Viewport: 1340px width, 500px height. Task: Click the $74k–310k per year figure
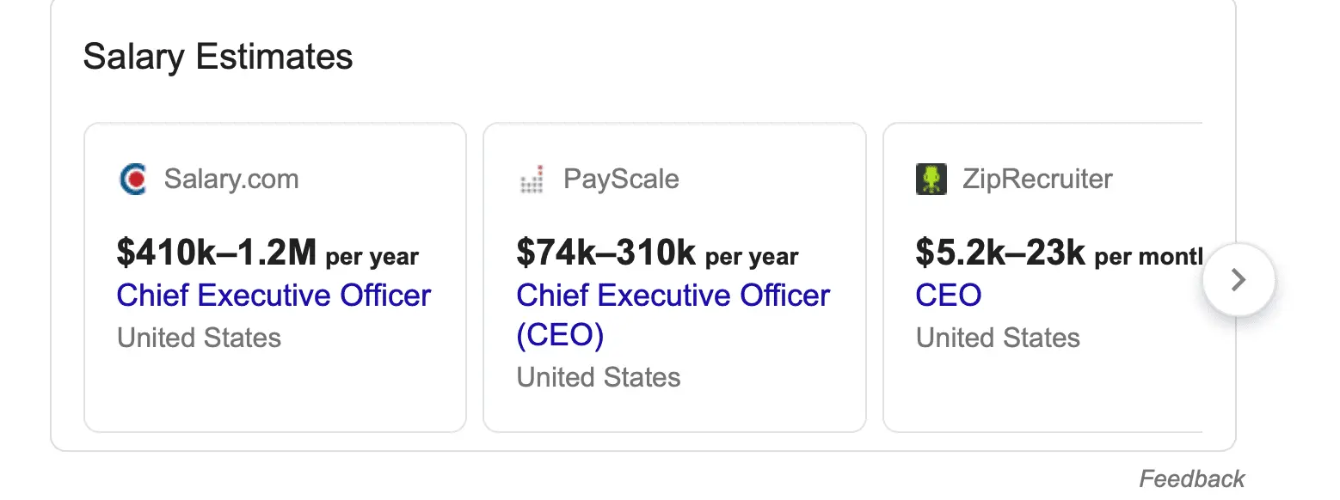[657, 253]
